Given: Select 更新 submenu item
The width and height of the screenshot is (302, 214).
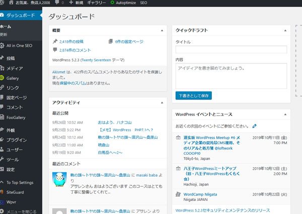Looking at the screenshot, I should click(4, 35).
